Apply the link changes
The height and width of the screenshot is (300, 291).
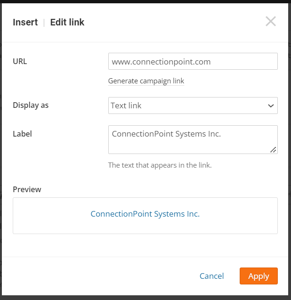[x=259, y=276]
